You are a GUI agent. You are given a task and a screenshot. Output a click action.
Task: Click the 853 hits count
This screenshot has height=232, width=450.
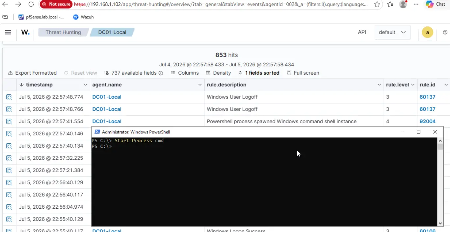click(x=226, y=55)
